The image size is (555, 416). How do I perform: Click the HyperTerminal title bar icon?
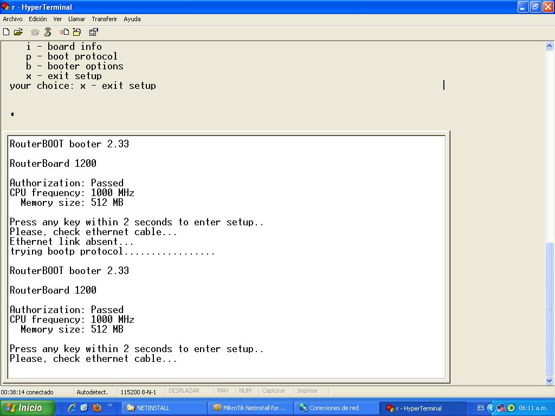pyautogui.click(x=5, y=6)
